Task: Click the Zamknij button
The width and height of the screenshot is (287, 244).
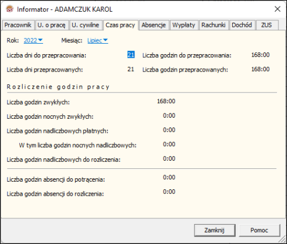Action: click(215, 230)
